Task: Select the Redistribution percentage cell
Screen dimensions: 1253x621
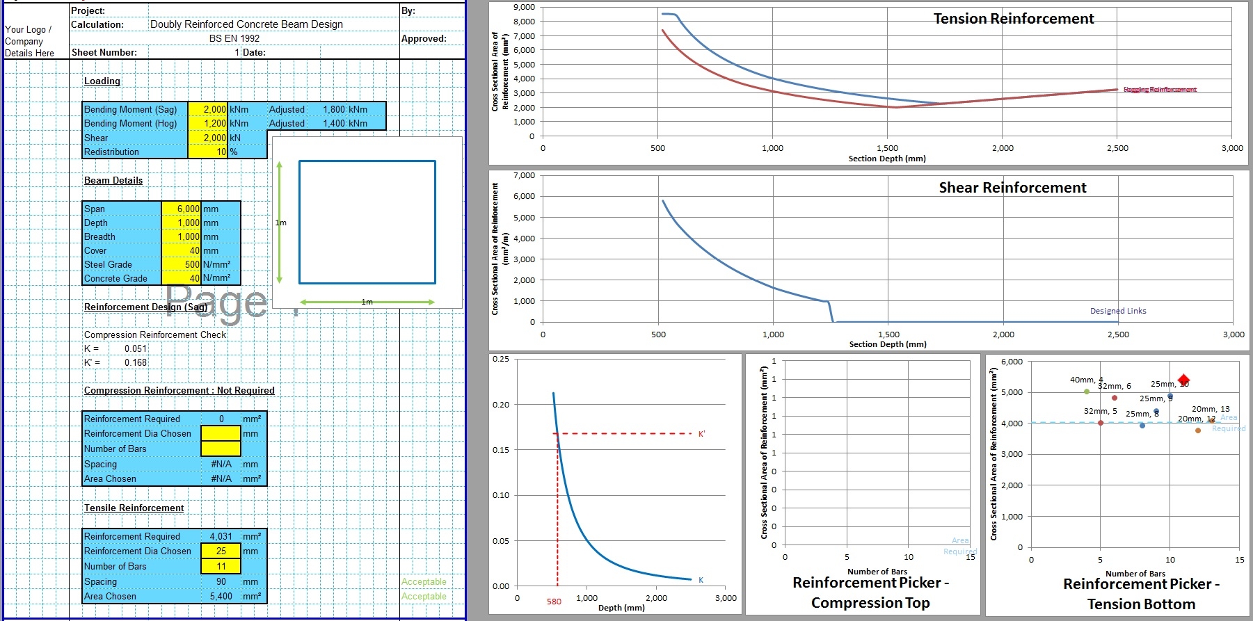Action: pyautogui.click(x=207, y=152)
